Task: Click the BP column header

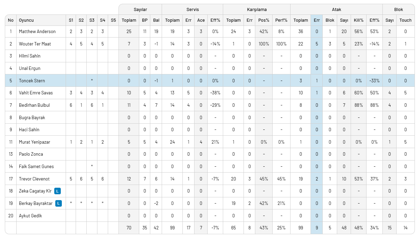Action: click(x=145, y=20)
